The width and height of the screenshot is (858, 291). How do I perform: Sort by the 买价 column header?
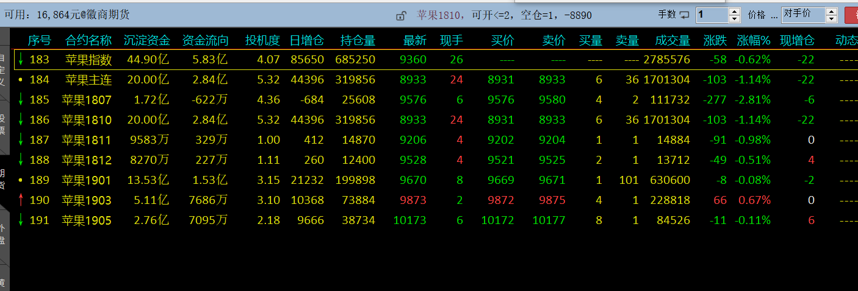pos(503,41)
